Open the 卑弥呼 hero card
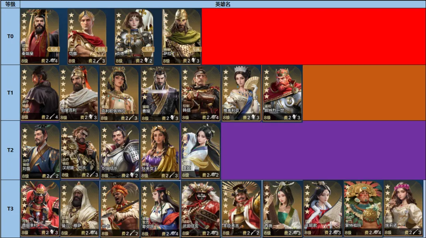Viewport: 426px width, 238px height. tap(160, 209)
